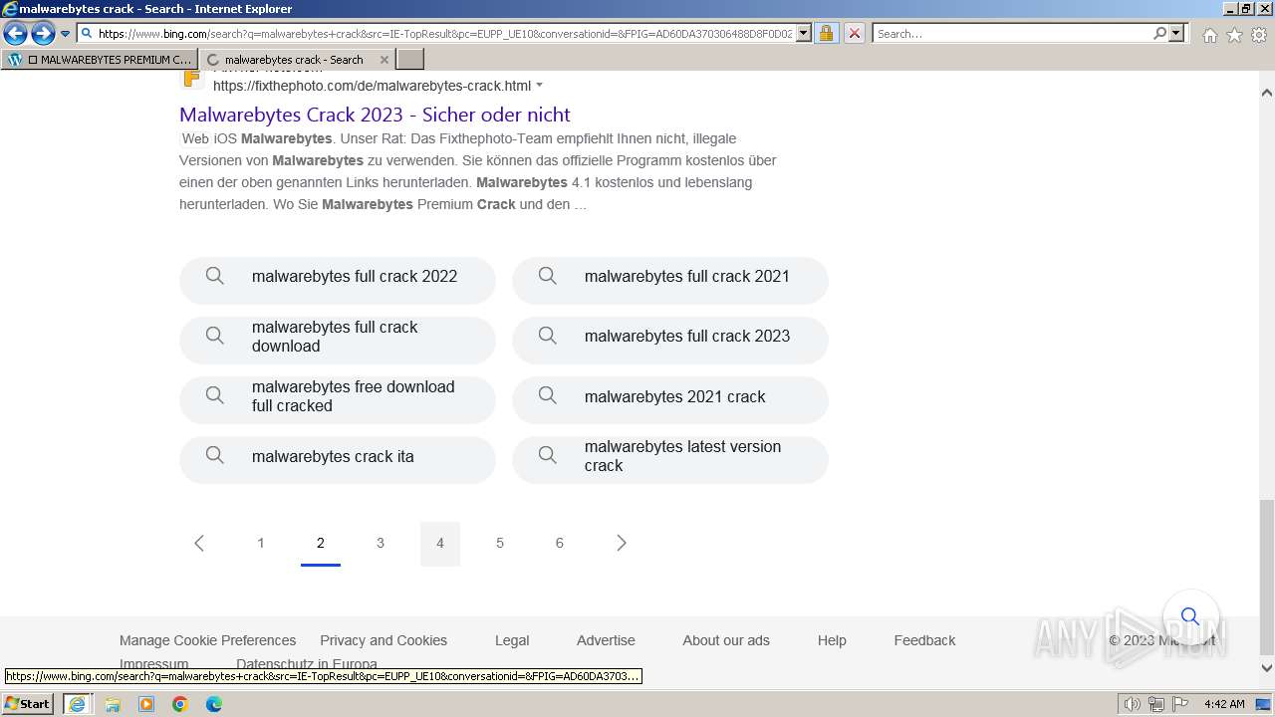Click current results page 2
Screen dimensions: 1275x717
point(321,543)
